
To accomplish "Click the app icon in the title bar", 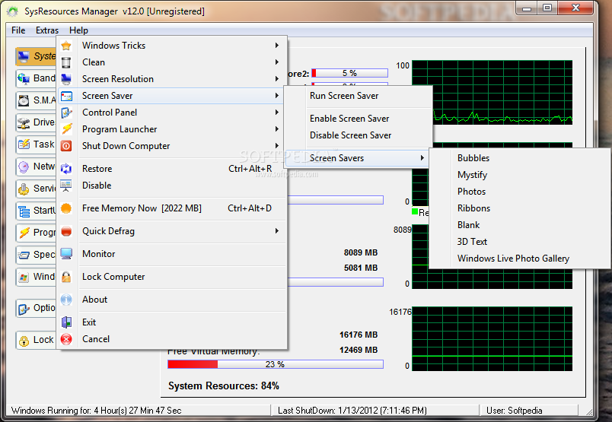I will click(12, 11).
